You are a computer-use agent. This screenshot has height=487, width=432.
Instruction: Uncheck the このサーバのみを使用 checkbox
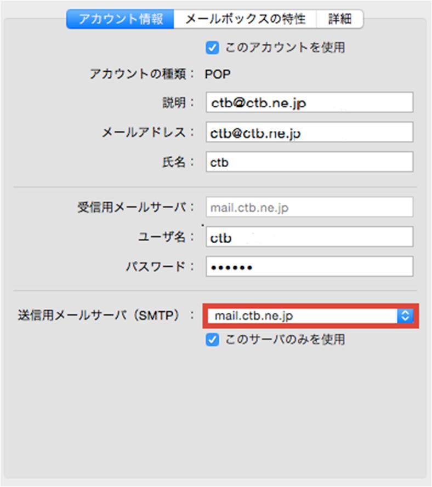(212, 340)
